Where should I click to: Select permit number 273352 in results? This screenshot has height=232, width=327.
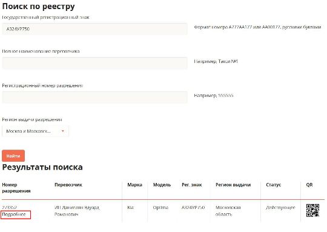pyautogui.click(x=9, y=207)
